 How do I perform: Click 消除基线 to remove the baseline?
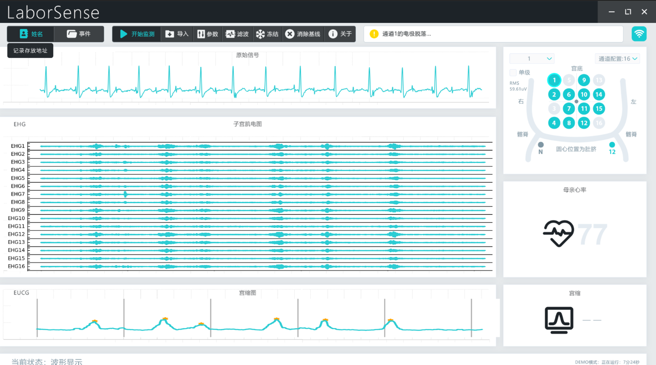pyautogui.click(x=303, y=34)
